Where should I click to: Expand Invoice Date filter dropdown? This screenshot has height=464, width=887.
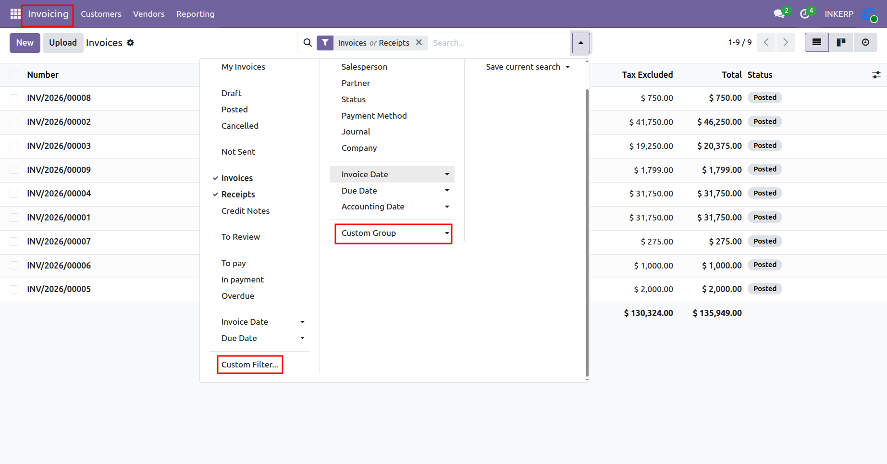click(x=260, y=322)
